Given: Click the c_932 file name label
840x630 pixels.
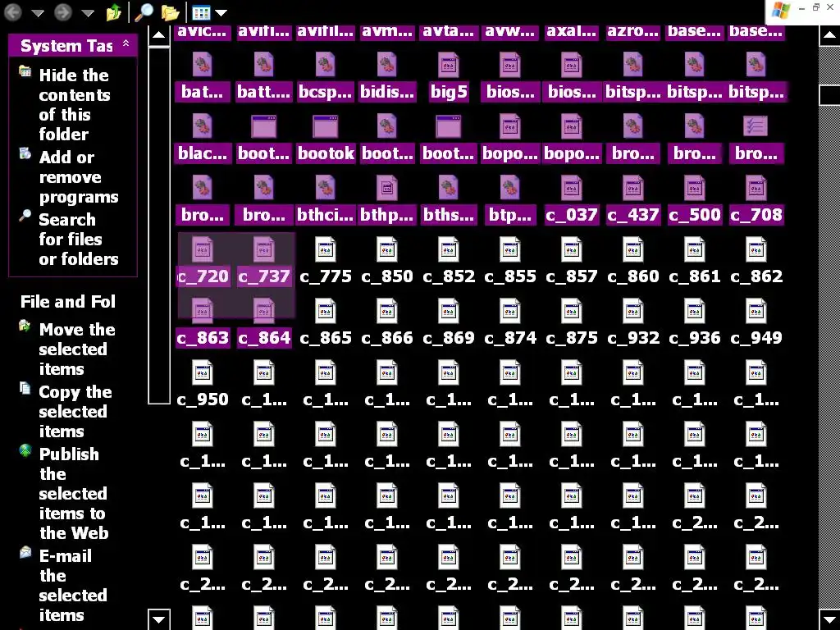Looking at the screenshot, I should pyautogui.click(x=633, y=338).
